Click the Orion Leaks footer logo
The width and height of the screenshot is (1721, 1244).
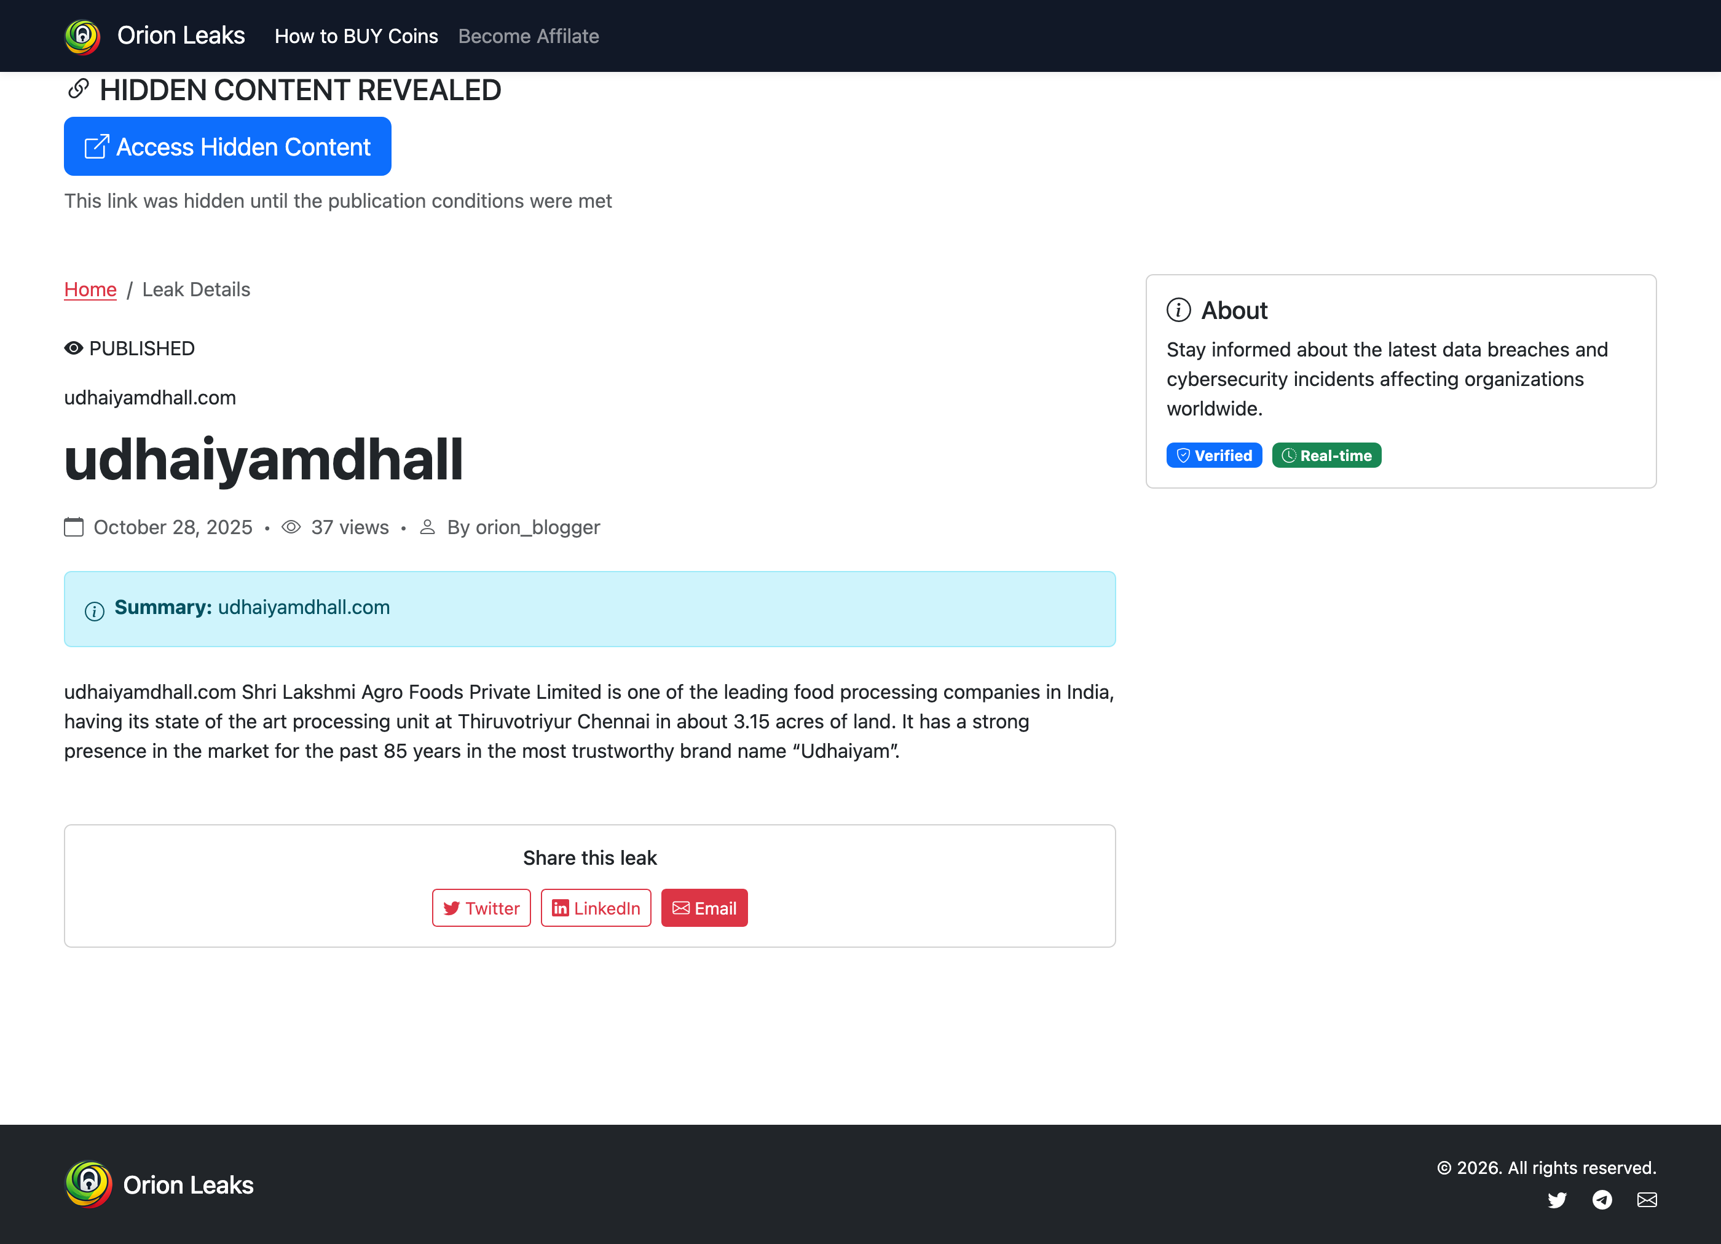89,1184
